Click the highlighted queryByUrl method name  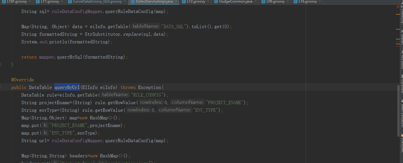tap(67, 88)
